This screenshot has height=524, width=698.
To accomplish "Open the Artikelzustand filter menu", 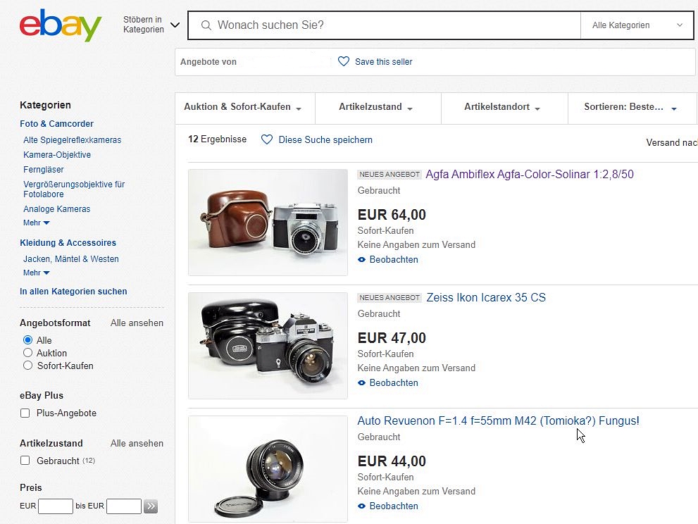I will pyautogui.click(x=376, y=108).
